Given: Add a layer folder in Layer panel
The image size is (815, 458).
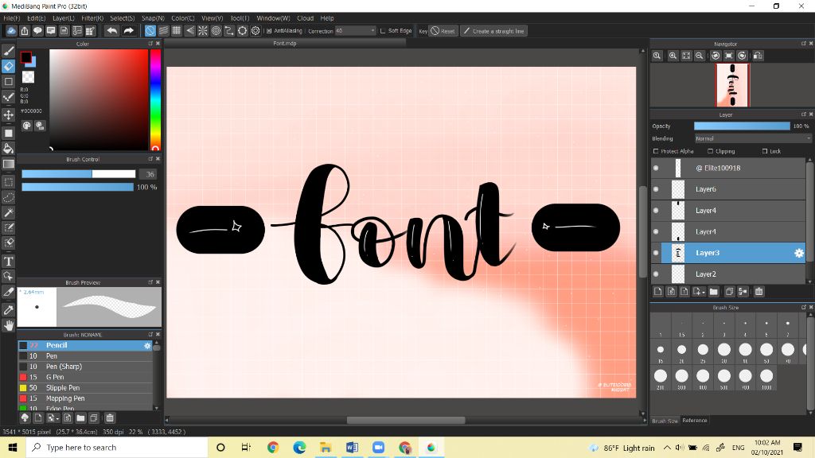Looking at the screenshot, I should pos(714,292).
